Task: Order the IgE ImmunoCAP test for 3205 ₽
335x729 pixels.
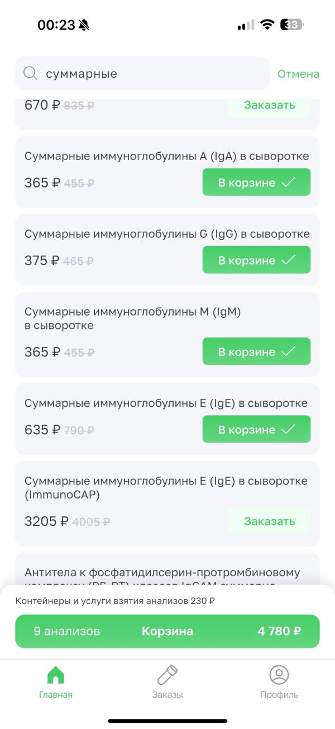Action: (270, 520)
